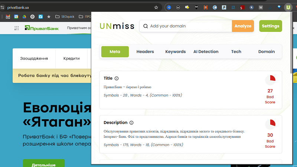Open the gray W extension icon

point(261,7)
